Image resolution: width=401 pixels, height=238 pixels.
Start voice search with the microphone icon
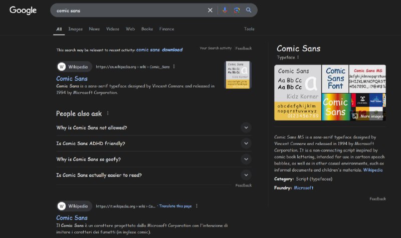[225, 10]
